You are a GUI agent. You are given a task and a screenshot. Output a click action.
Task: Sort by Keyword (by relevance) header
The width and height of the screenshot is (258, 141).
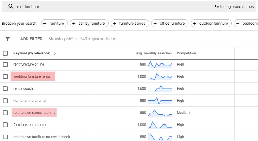tap(32, 53)
